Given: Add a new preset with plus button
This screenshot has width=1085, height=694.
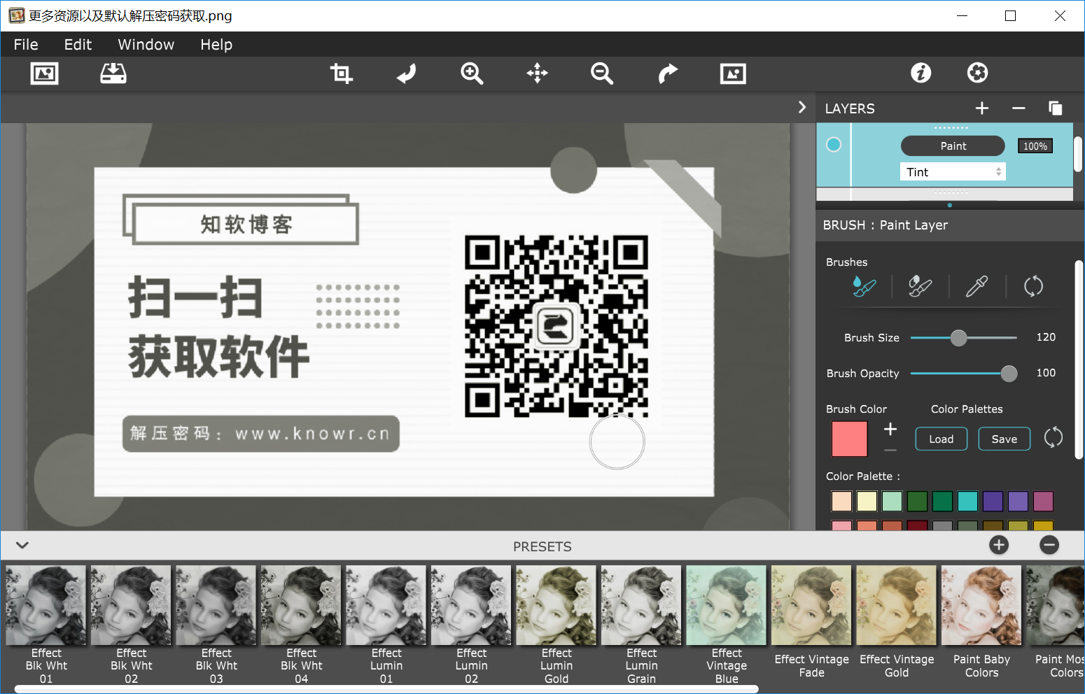Looking at the screenshot, I should click(999, 545).
